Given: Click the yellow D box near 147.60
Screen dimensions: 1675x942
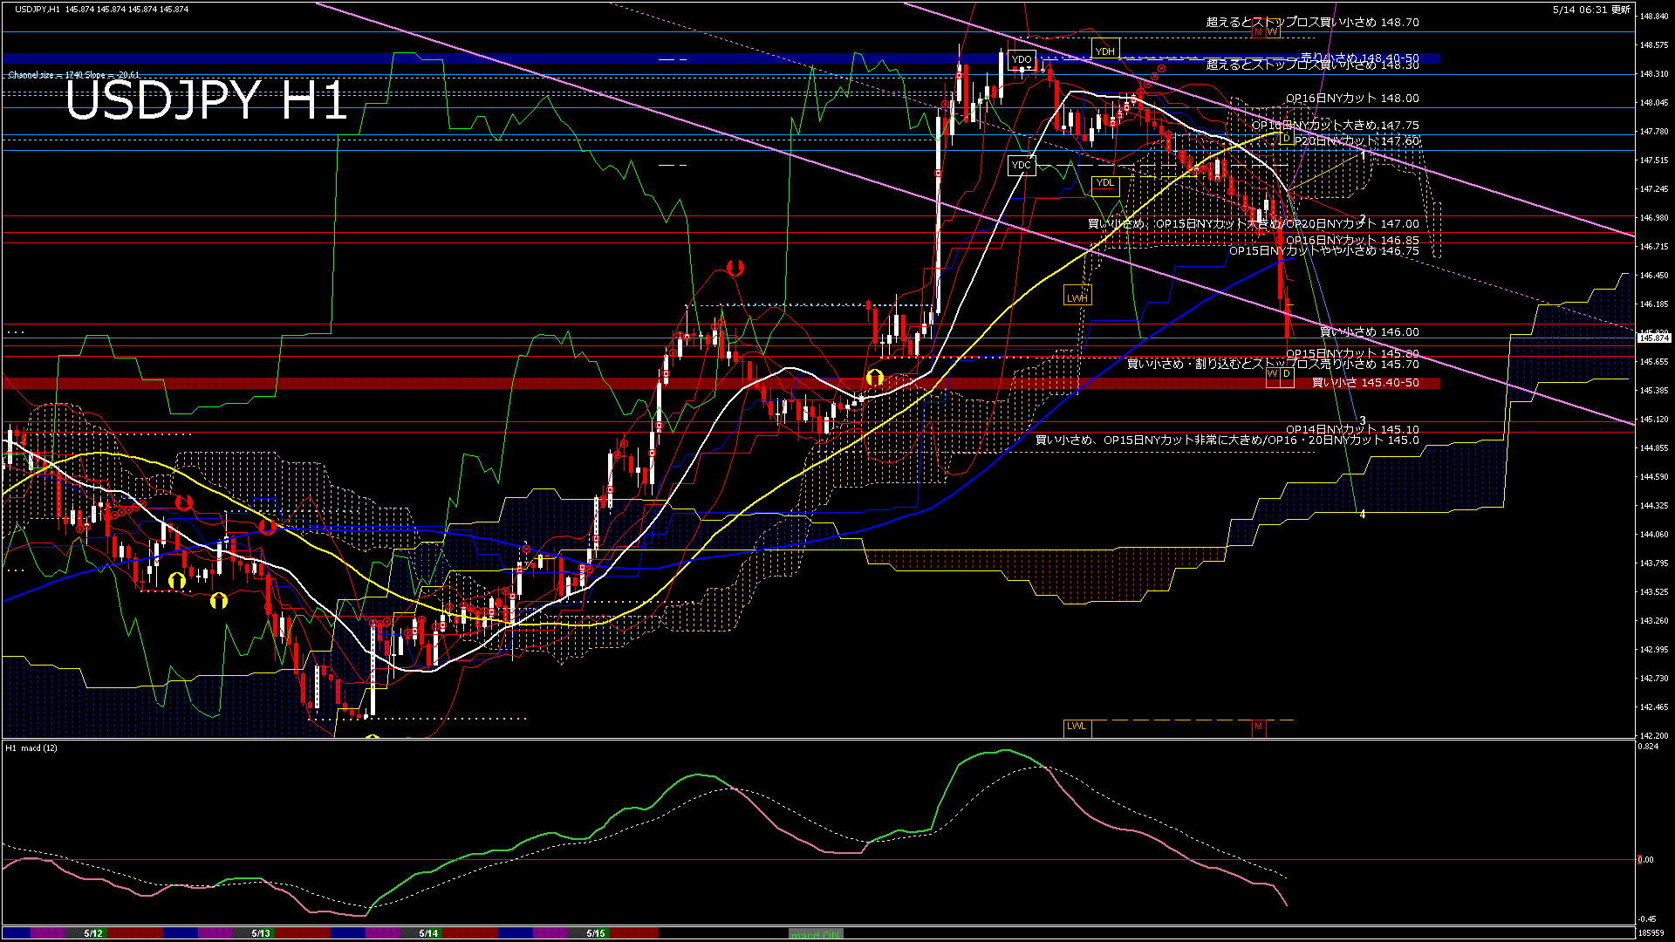Looking at the screenshot, I should (x=1285, y=138).
